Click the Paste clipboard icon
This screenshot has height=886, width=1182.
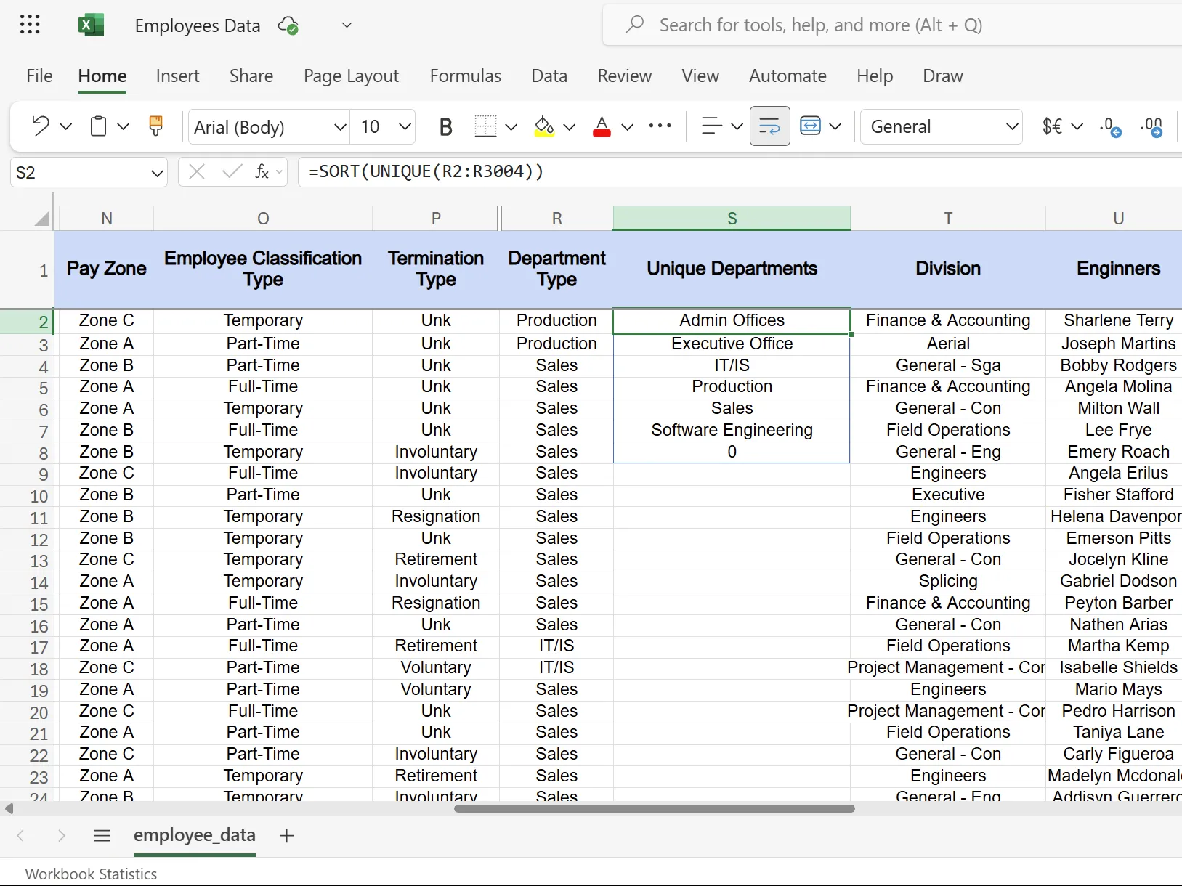coord(98,126)
